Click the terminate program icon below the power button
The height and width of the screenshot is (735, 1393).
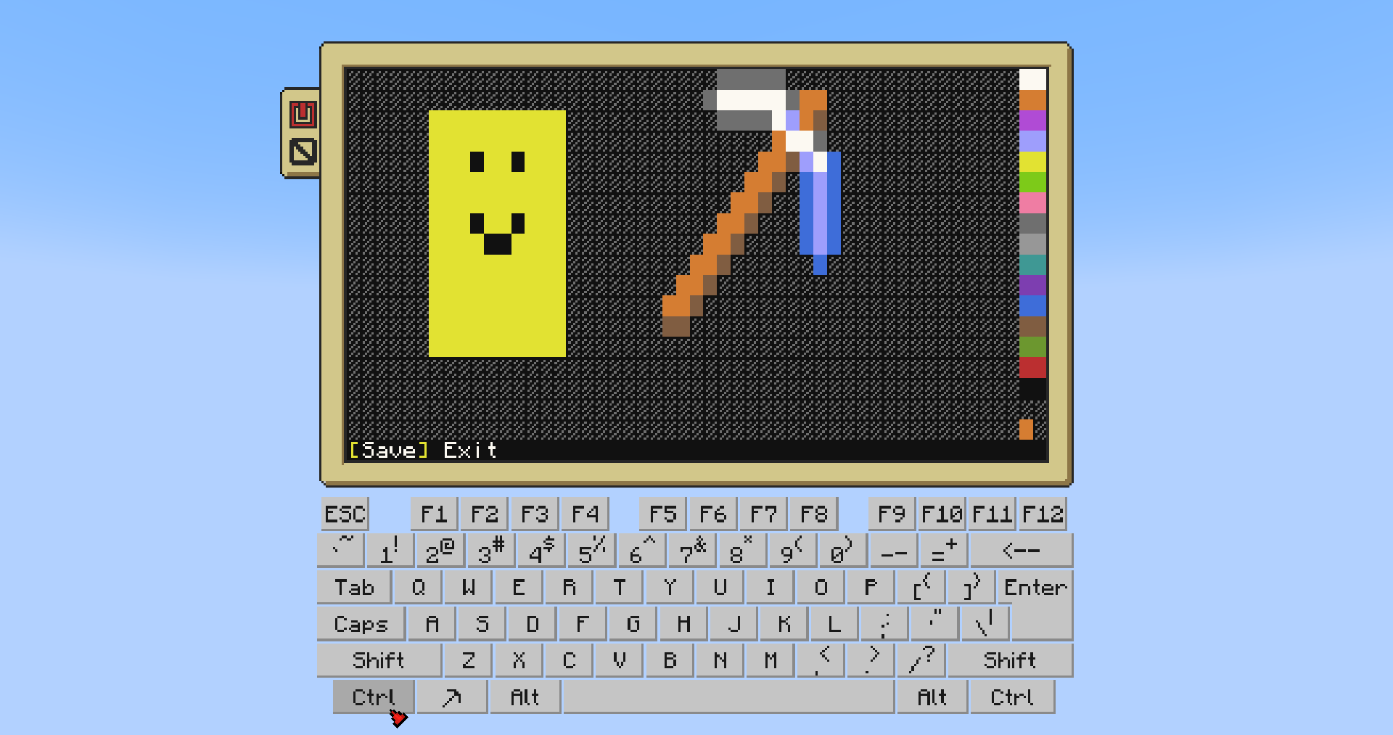303,152
